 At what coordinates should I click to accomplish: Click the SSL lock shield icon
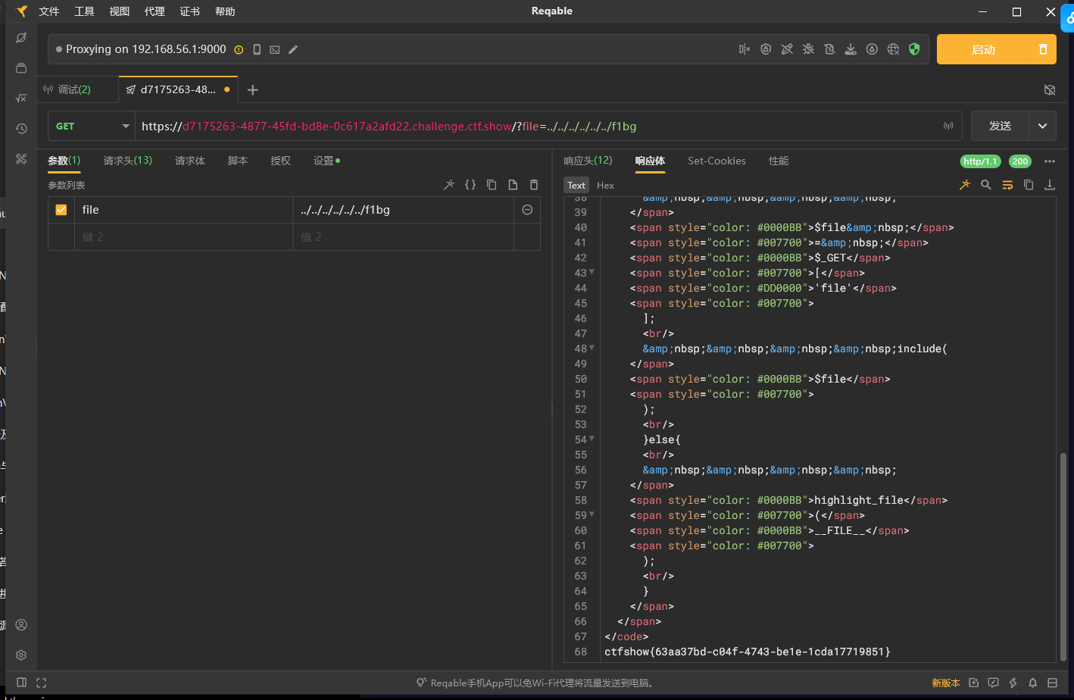pyautogui.click(x=766, y=49)
